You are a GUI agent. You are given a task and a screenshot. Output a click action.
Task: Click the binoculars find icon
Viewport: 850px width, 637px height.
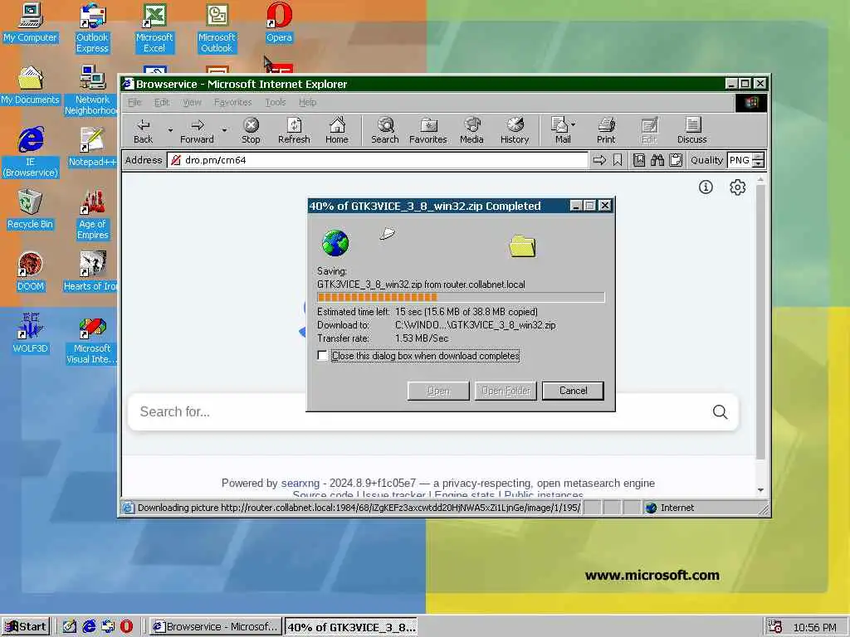coord(657,160)
